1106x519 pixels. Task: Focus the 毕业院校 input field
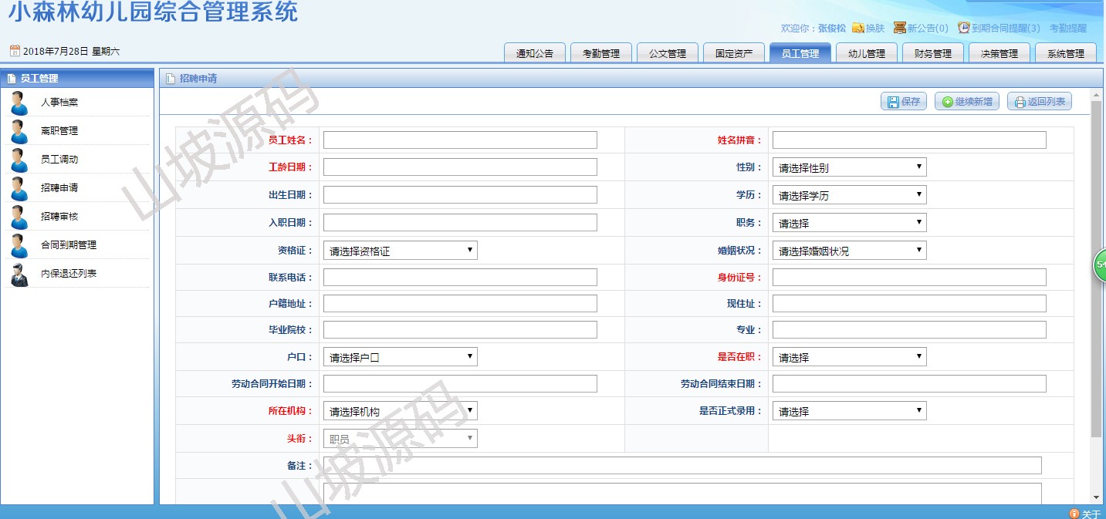click(460, 330)
